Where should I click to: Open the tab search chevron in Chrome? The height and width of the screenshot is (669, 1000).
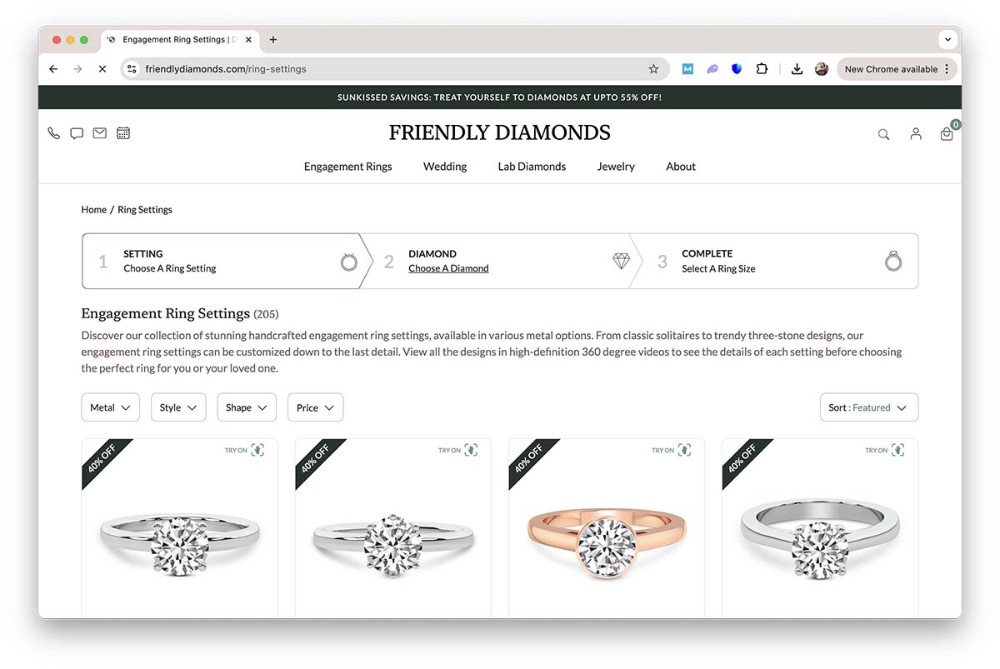click(x=947, y=39)
